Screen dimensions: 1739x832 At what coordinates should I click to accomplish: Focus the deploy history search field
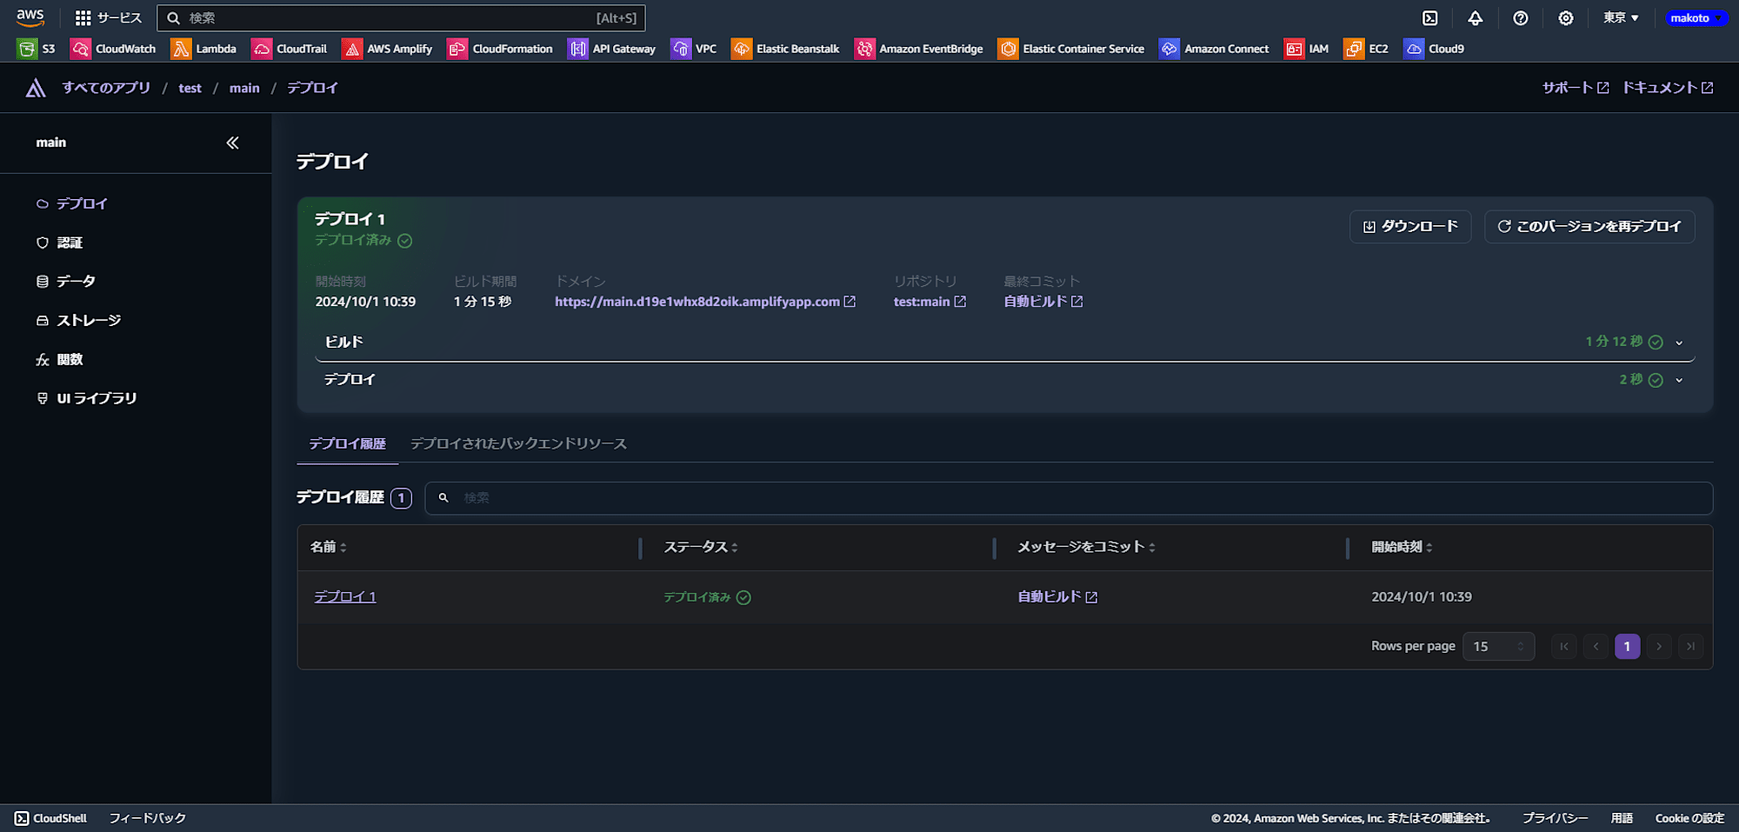[x=1069, y=498]
